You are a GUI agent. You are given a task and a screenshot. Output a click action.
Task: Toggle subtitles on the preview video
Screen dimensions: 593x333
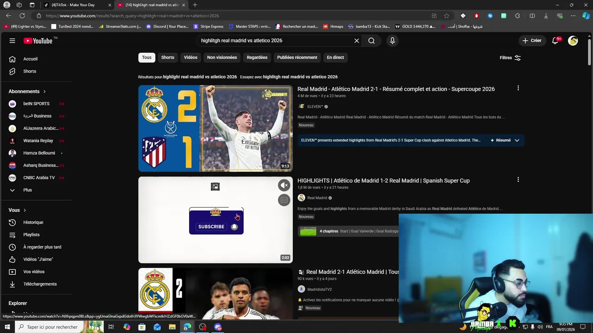click(284, 200)
